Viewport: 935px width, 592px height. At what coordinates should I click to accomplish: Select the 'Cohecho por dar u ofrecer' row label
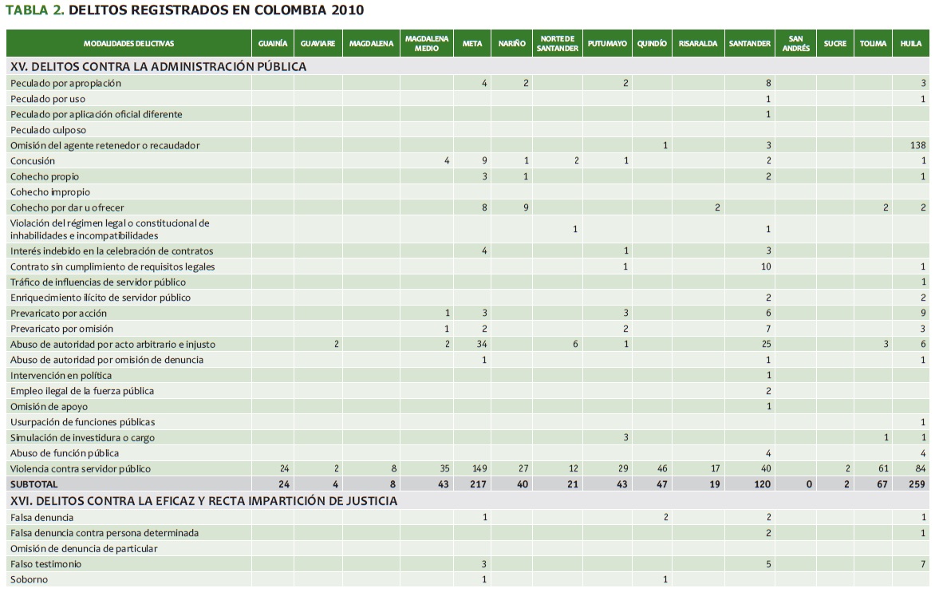coord(68,207)
